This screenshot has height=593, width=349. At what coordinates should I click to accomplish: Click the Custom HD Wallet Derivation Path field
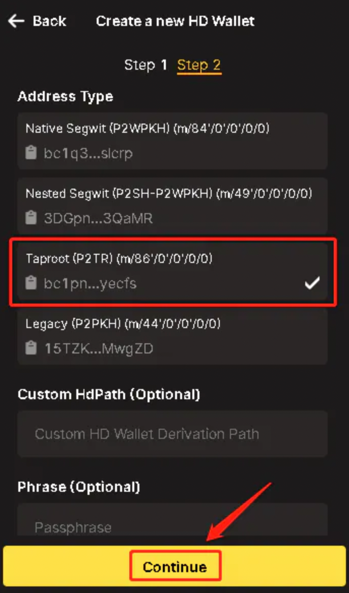173,434
